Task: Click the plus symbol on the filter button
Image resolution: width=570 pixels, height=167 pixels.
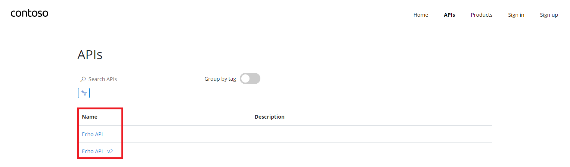Action: pos(82,91)
